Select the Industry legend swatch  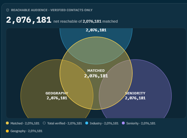[x=87, y=123]
